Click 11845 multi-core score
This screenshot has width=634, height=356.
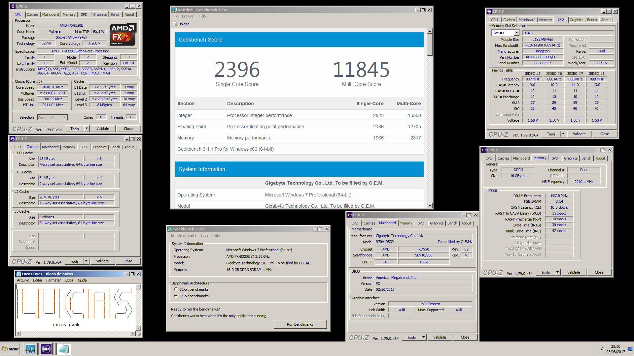pos(361,70)
